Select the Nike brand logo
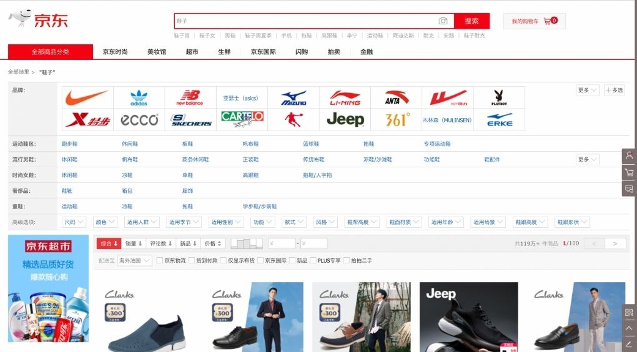 (x=87, y=97)
